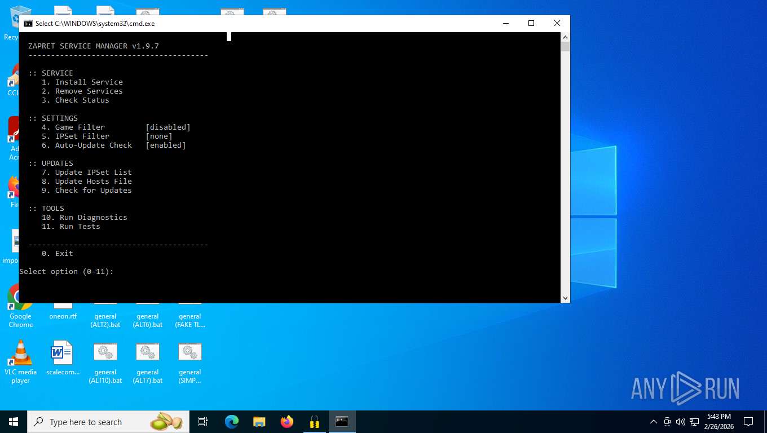Click the ':: SERVICE' section heading
The height and width of the screenshot is (433, 767).
(51, 73)
